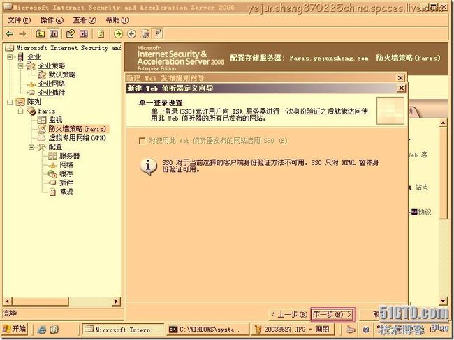Toggle the show/hide console tree icon
454x340 pixels.
pos(54,34)
